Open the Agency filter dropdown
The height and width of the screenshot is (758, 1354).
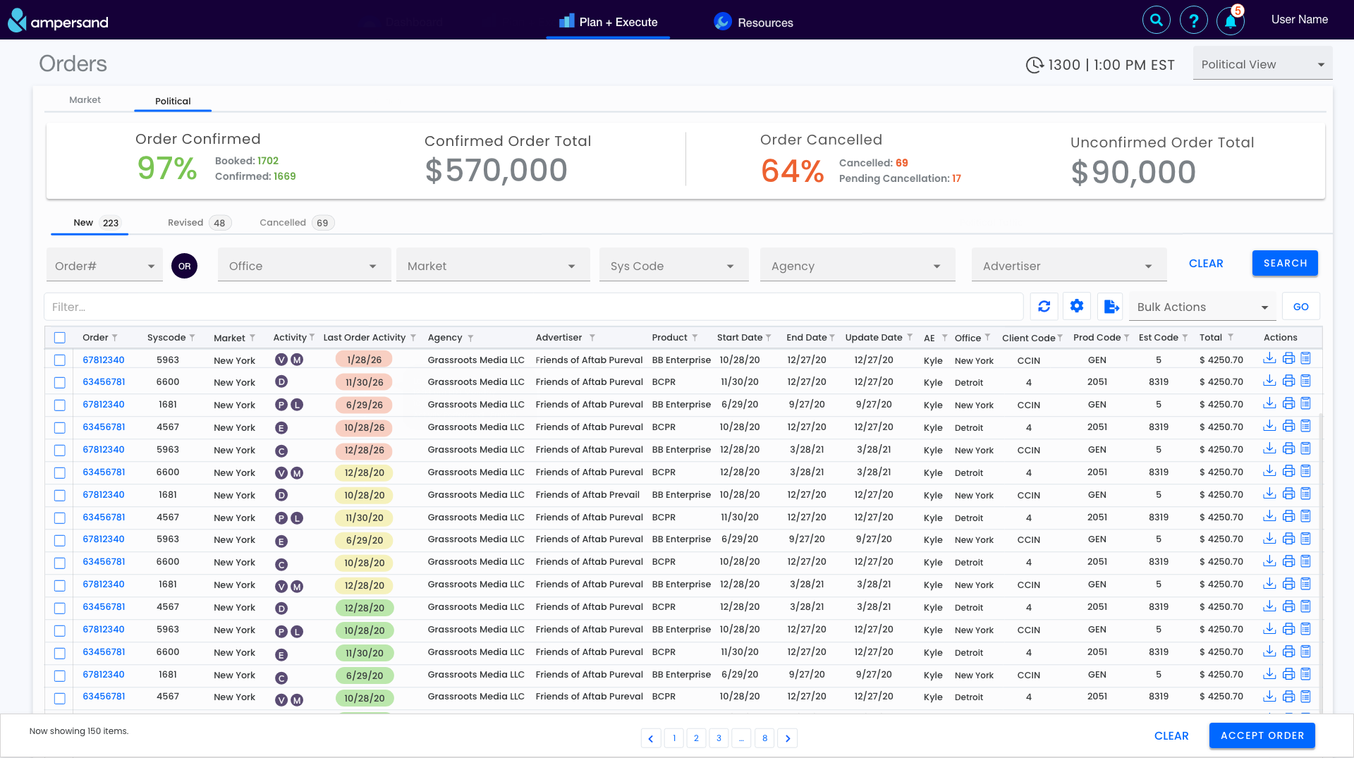click(x=858, y=266)
